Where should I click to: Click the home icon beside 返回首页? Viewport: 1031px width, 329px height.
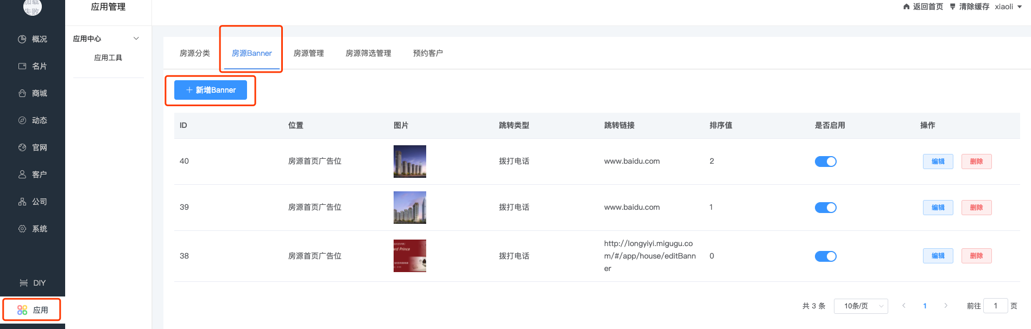pyautogui.click(x=906, y=7)
